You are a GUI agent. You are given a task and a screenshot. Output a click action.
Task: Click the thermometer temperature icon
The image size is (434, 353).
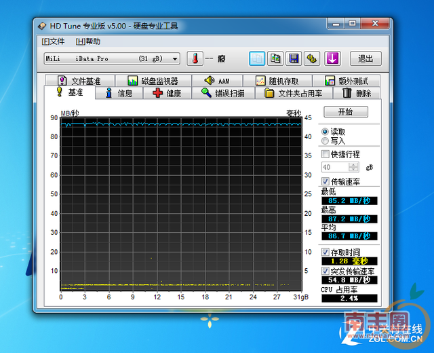click(x=195, y=58)
